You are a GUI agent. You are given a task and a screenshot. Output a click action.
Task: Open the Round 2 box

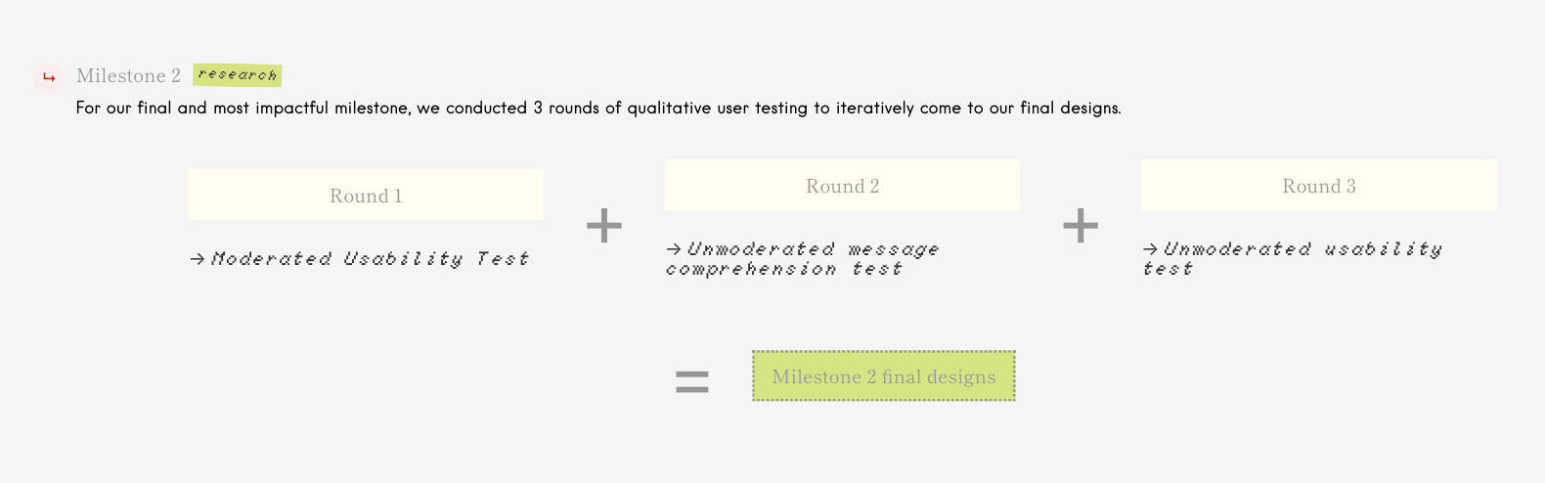842,185
